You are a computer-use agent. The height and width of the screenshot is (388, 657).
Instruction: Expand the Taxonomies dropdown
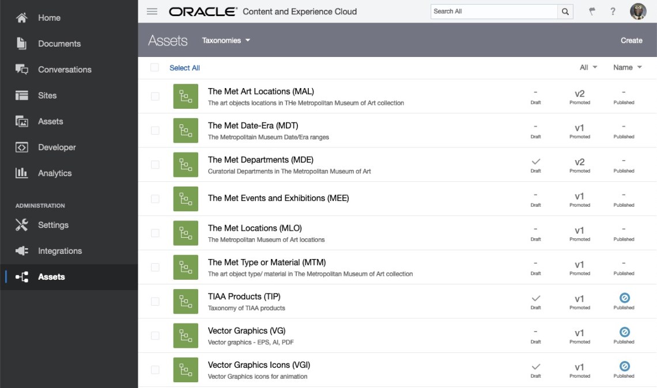226,40
